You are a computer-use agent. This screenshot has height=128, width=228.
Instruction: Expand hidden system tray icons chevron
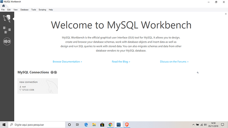[x=193, y=125]
